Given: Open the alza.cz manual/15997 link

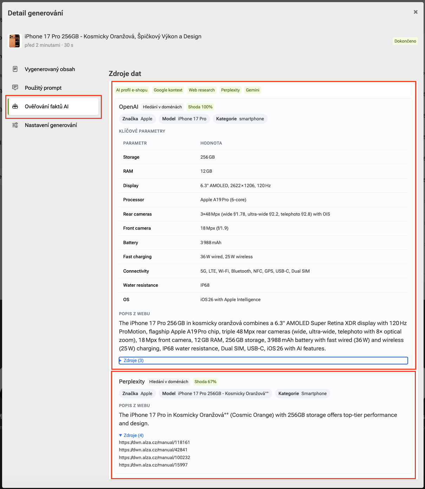Looking at the screenshot, I should (153, 465).
